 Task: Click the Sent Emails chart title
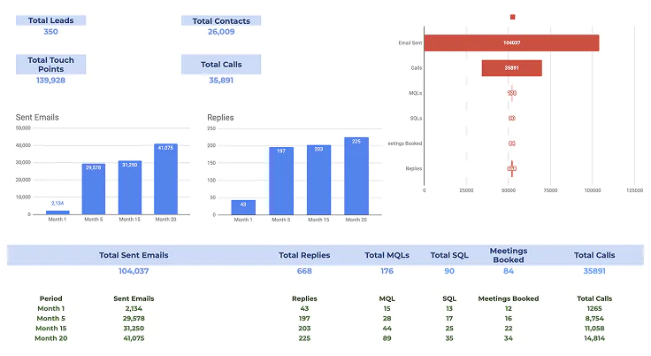tap(37, 117)
